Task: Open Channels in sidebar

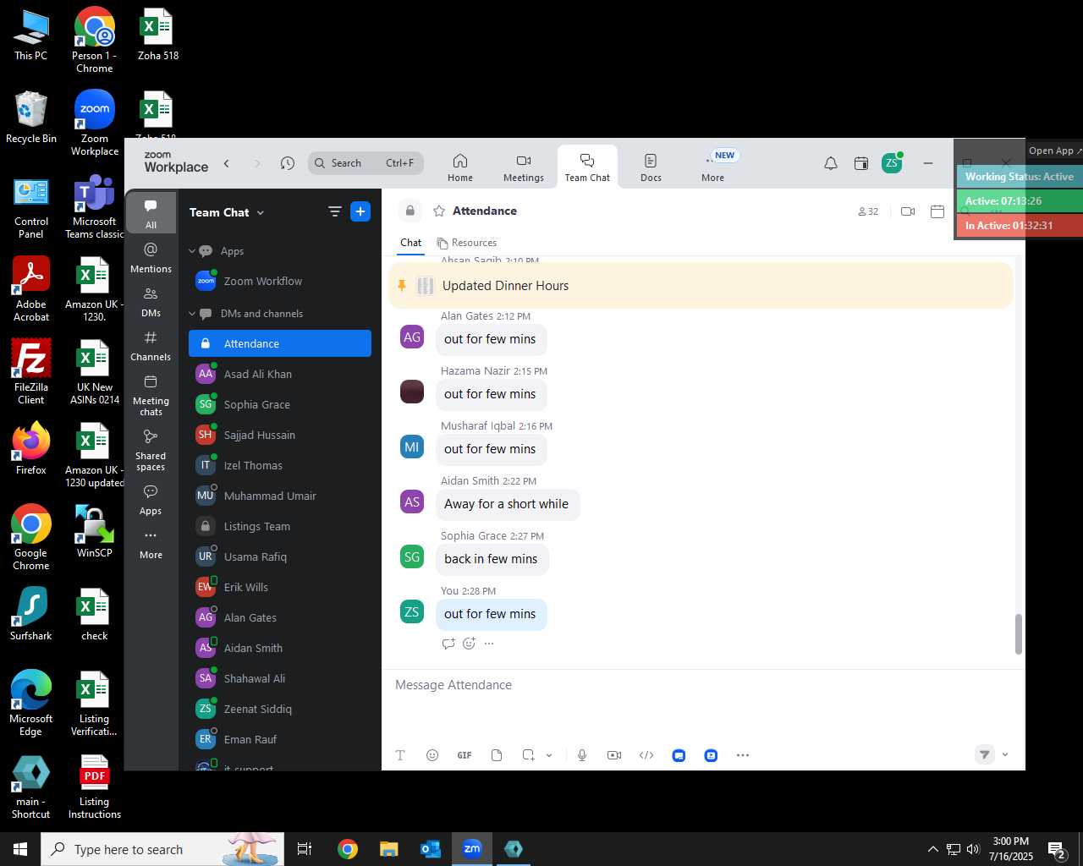Action: [x=151, y=346]
